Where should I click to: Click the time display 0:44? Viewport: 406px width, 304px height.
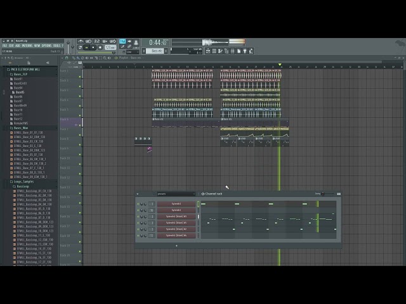tap(157, 42)
